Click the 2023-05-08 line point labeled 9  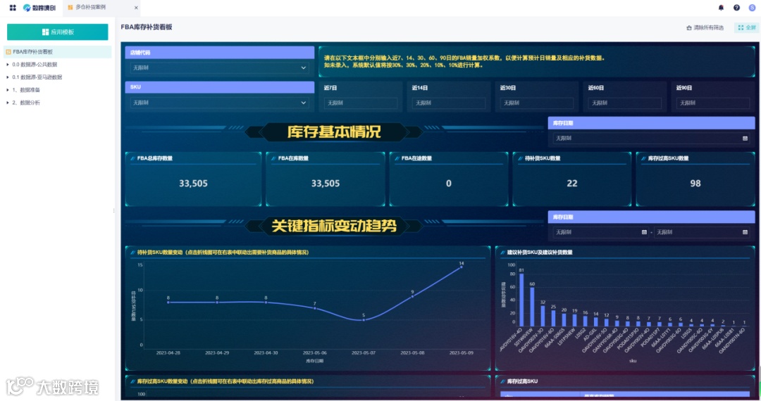coord(412,296)
